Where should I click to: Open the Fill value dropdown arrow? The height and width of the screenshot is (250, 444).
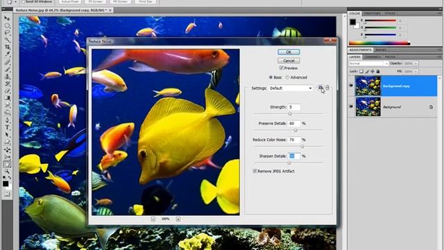coord(416,72)
